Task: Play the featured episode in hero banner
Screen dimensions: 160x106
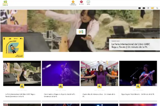Action: [x=81, y=32]
